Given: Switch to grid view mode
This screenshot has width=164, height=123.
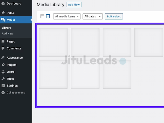Looking at the screenshot, I should 48,16.
